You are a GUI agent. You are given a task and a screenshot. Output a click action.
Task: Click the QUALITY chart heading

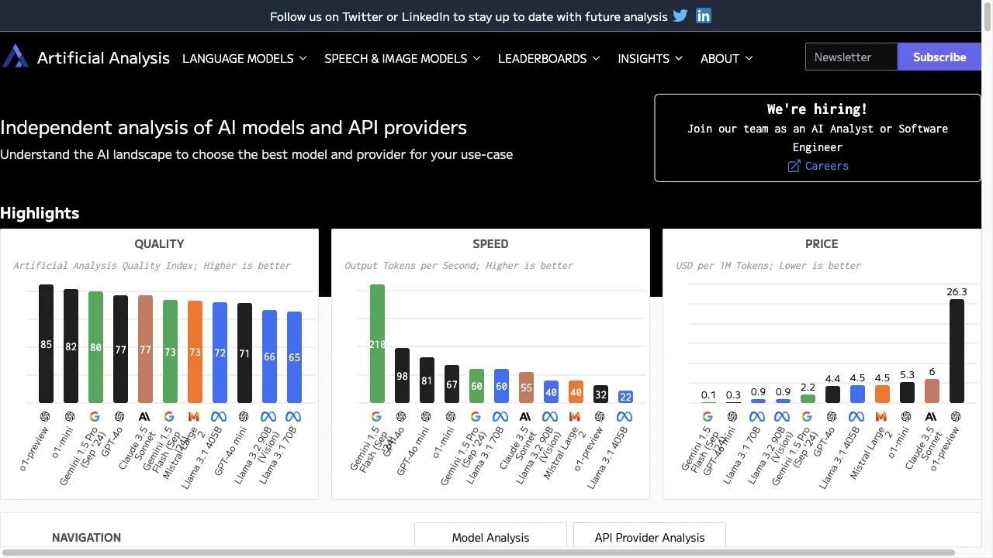coord(159,243)
